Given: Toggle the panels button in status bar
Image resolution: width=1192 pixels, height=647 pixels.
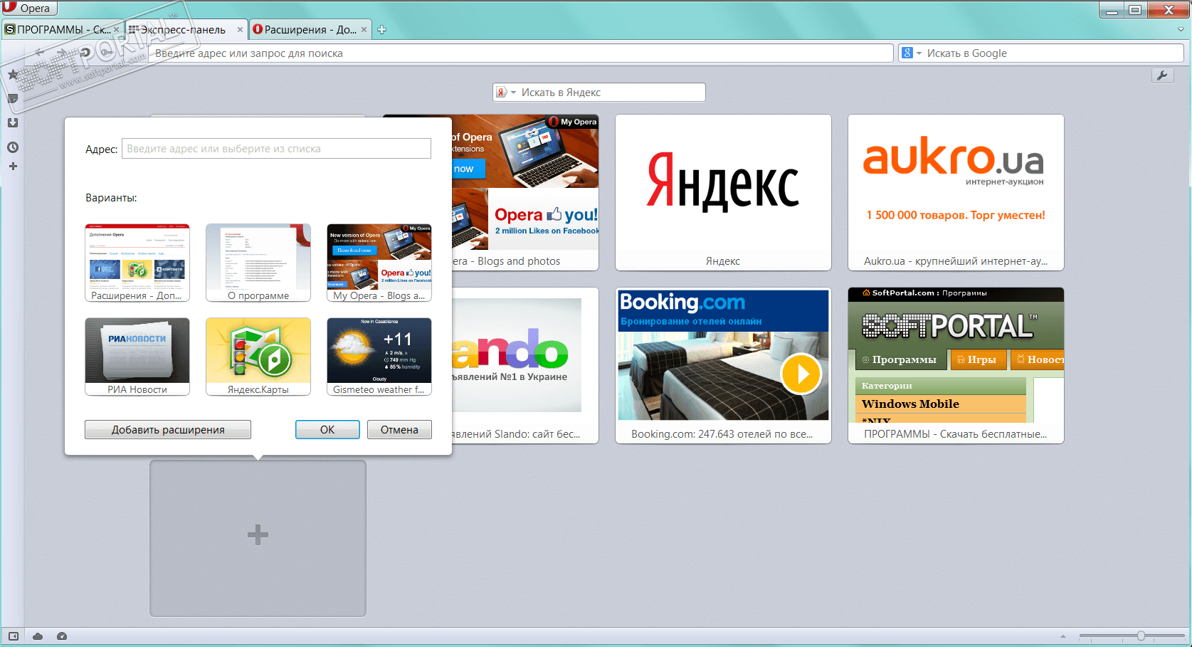Looking at the screenshot, I should coord(13,636).
